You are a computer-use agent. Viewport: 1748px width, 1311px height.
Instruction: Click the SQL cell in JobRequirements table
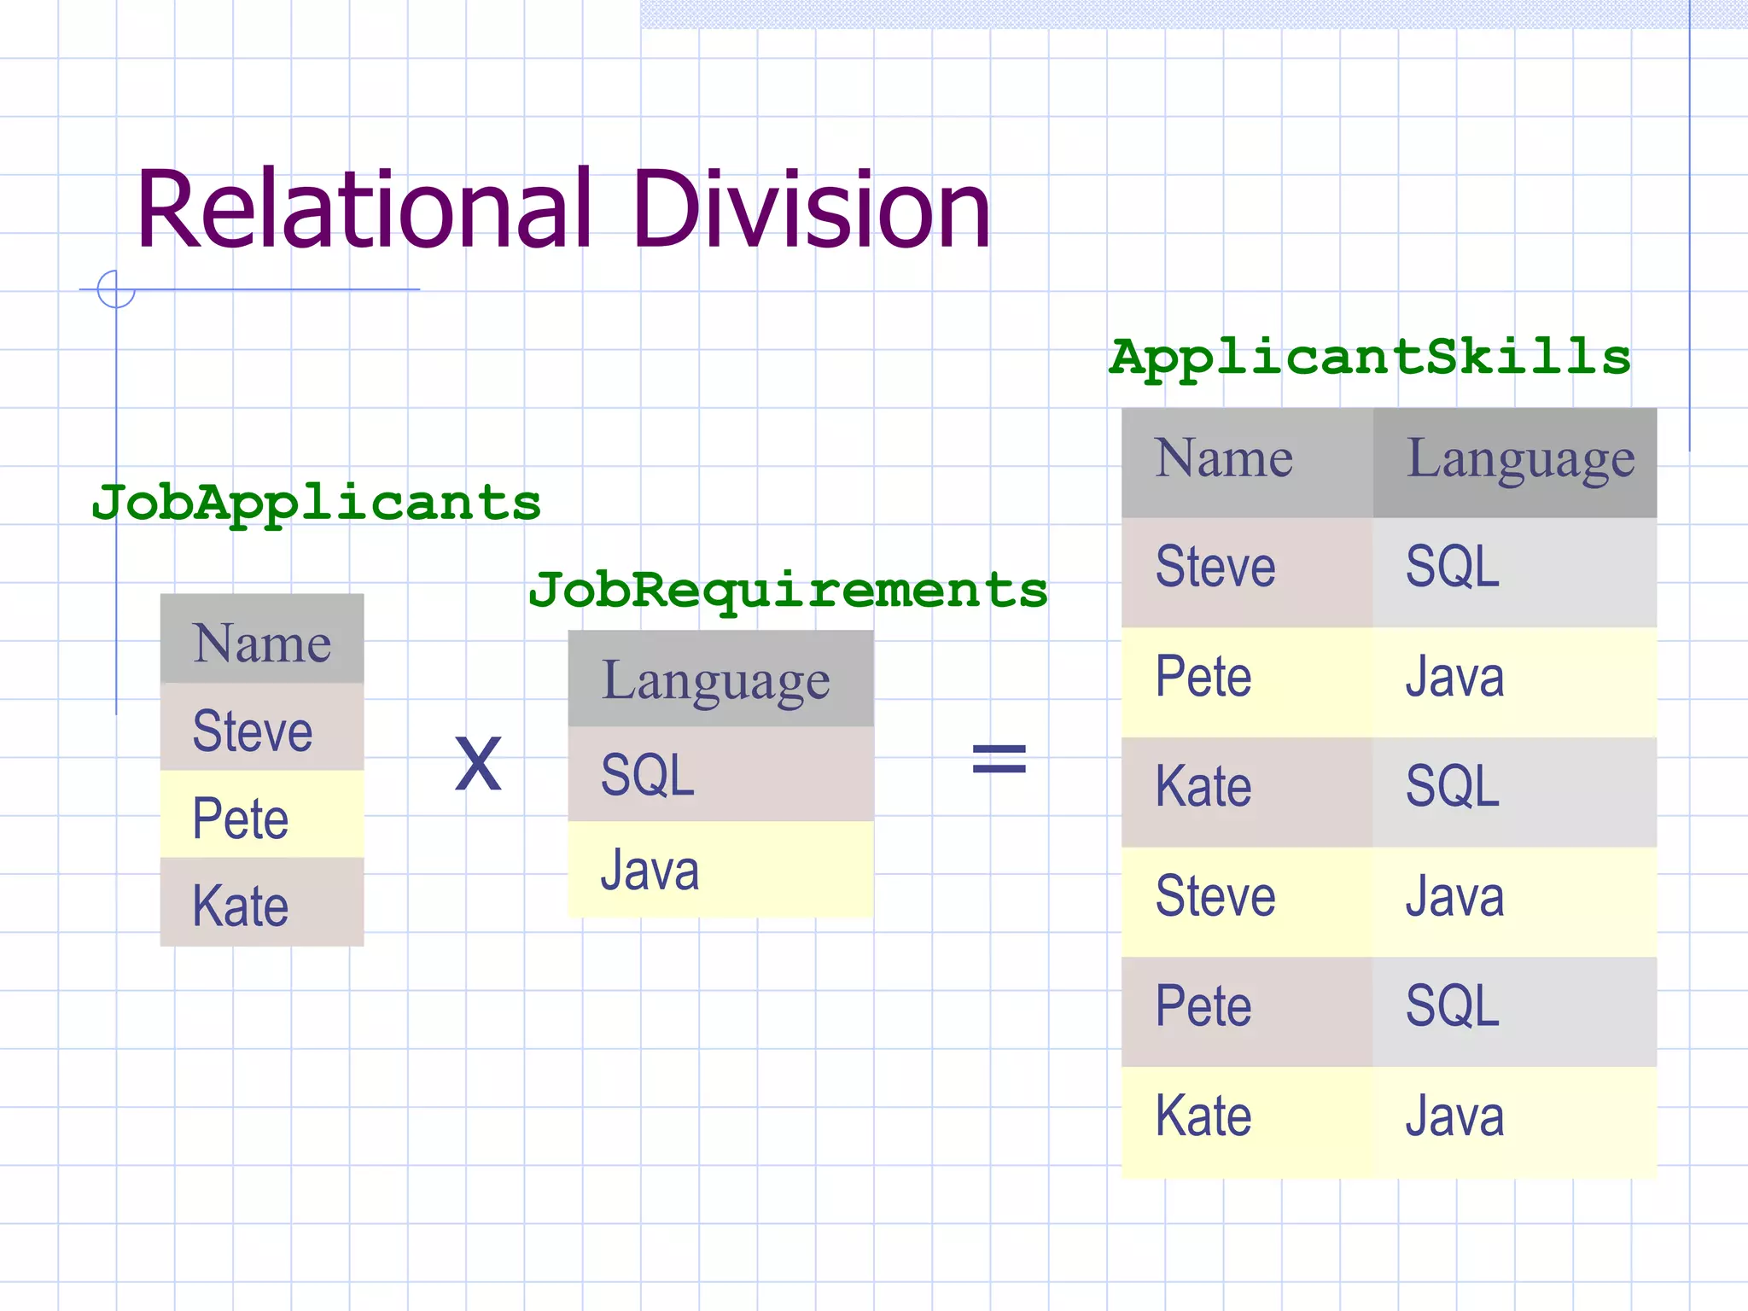[721, 774]
